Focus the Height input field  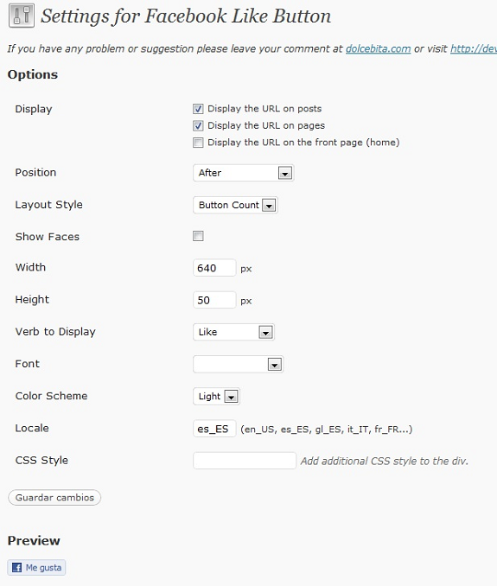click(214, 300)
